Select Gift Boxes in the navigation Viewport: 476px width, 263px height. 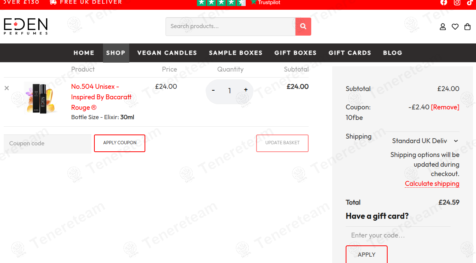coord(295,53)
